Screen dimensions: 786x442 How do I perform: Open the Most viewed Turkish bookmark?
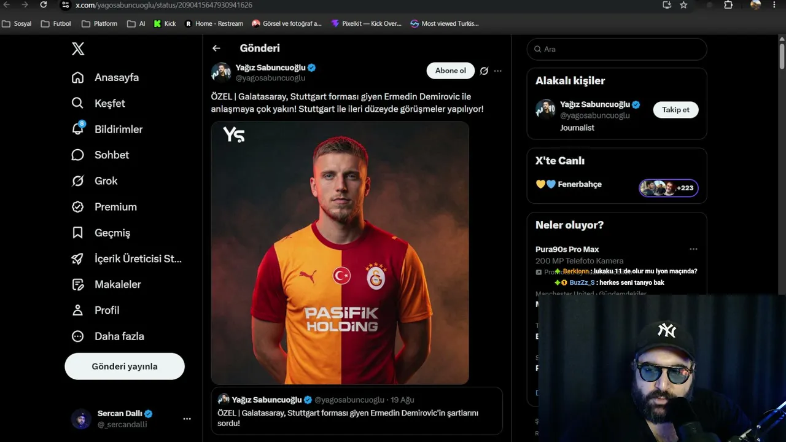(445, 24)
